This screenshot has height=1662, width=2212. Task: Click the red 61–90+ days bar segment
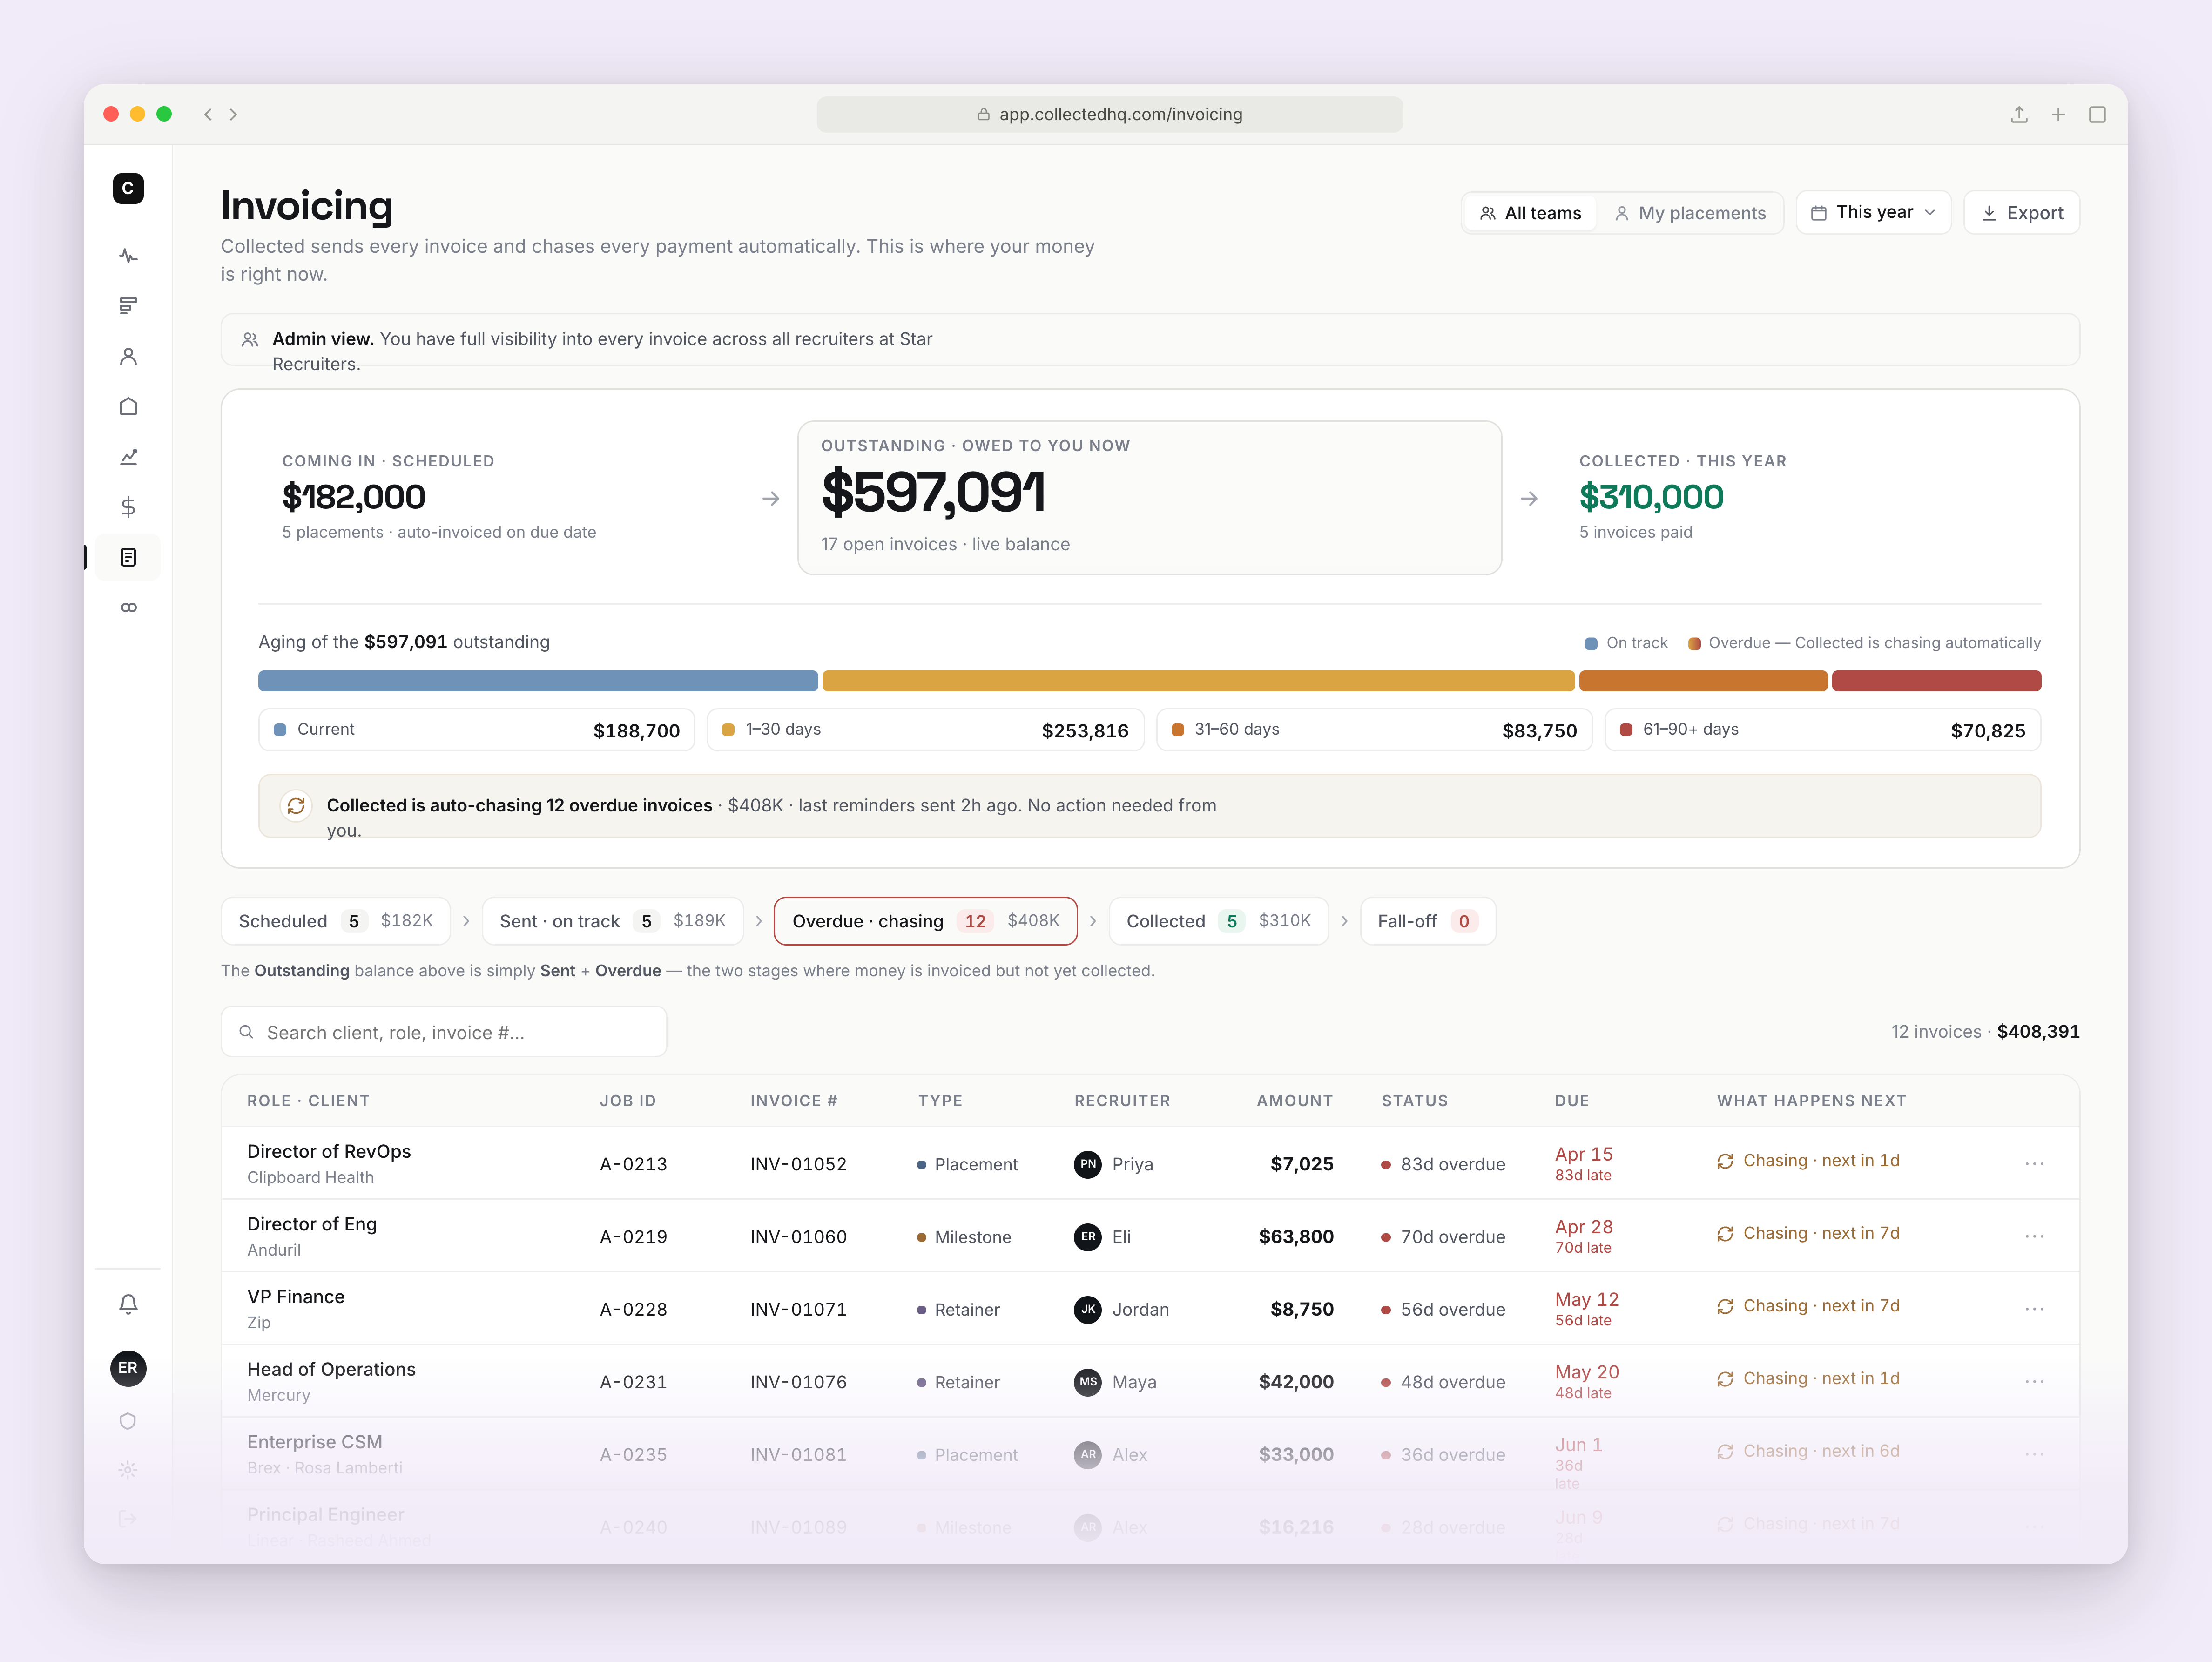tap(1936, 681)
